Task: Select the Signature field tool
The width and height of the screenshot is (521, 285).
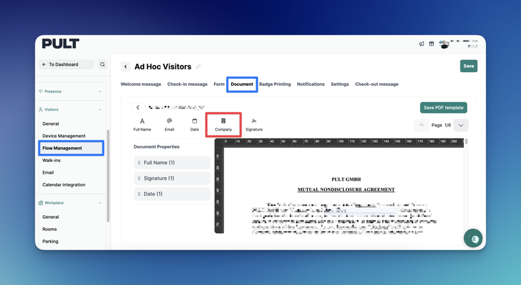Action: [x=254, y=124]
